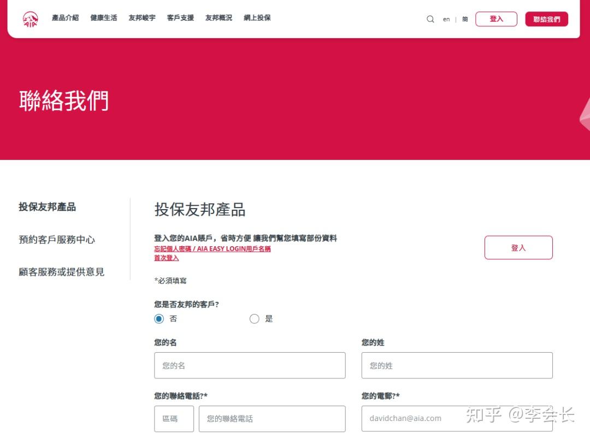Viewport: 590px width, 439px height.
Task: Click the AIA lion logo
Action: tap(30, 18)
